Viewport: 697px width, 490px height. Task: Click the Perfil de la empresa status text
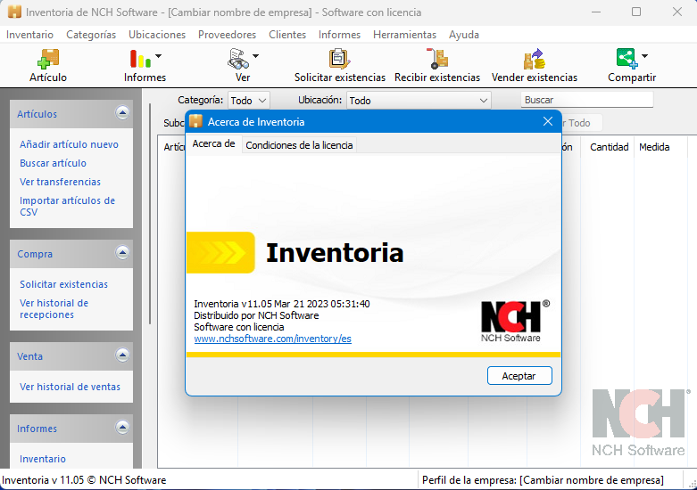(543, 480)
